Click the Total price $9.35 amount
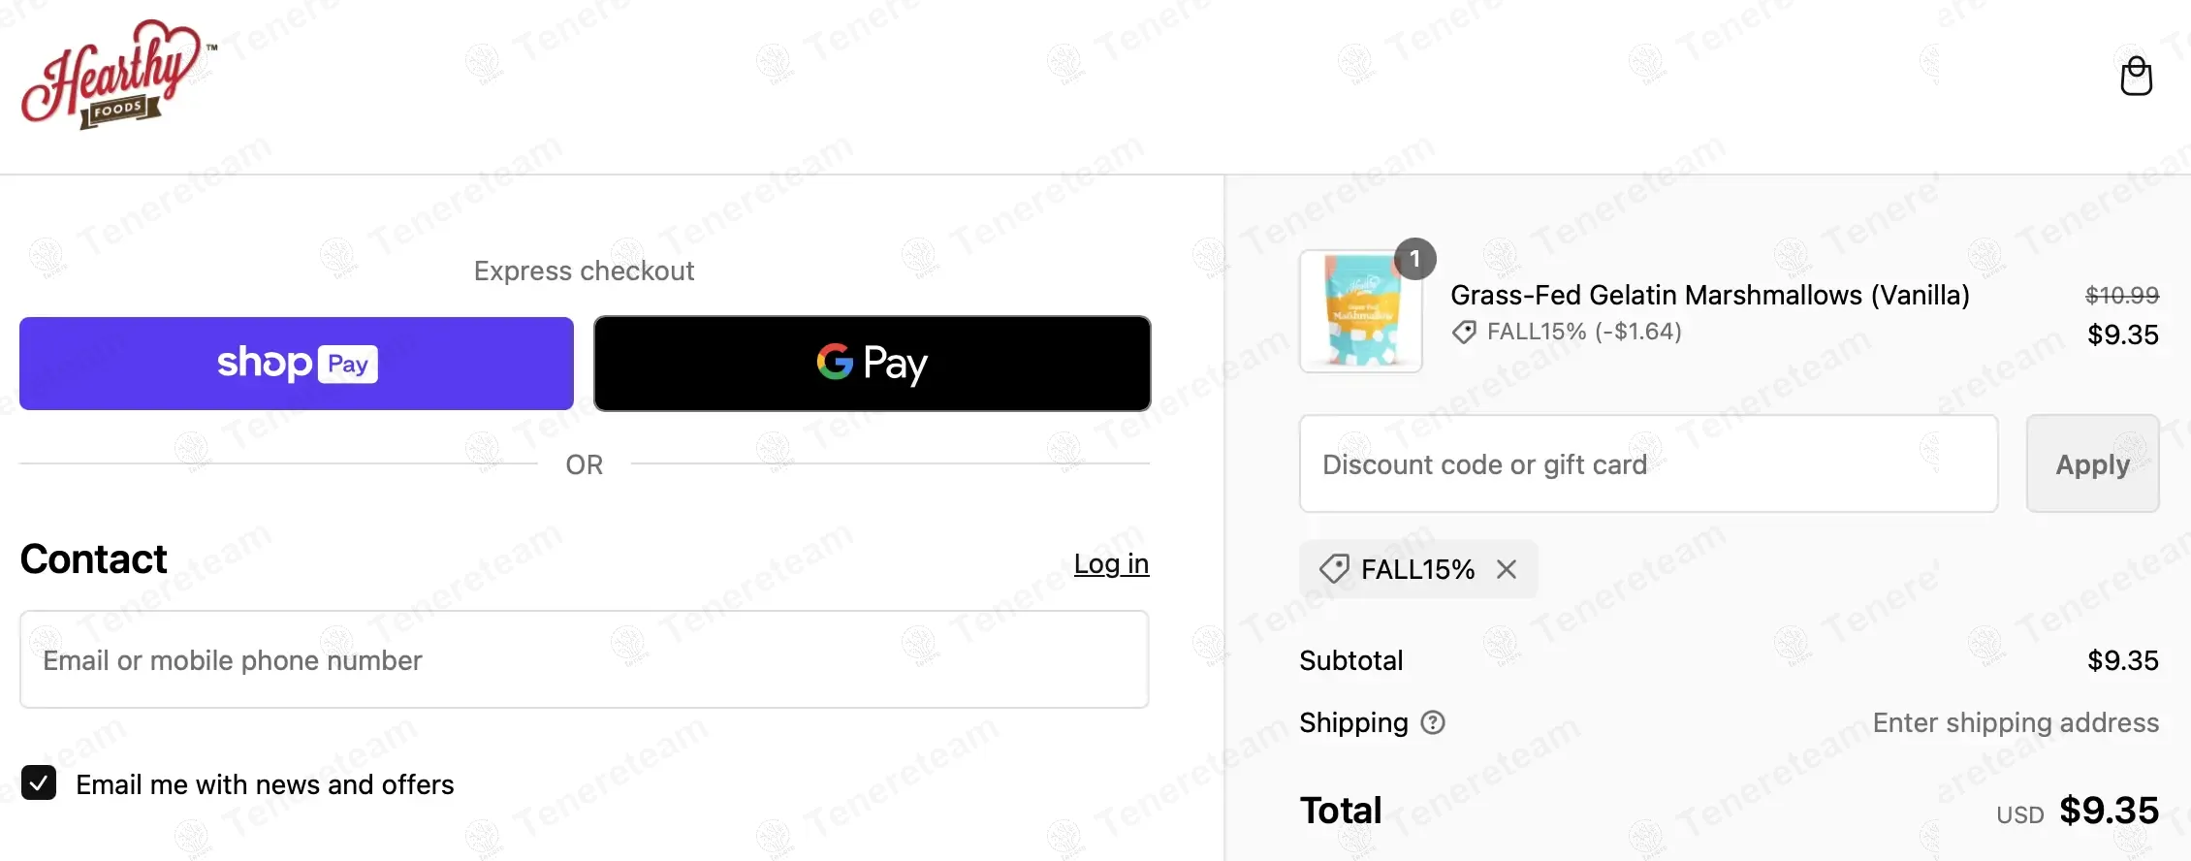Image resolution: width=2191 pixels, height=861 pixels. (x=2109, y=811)
